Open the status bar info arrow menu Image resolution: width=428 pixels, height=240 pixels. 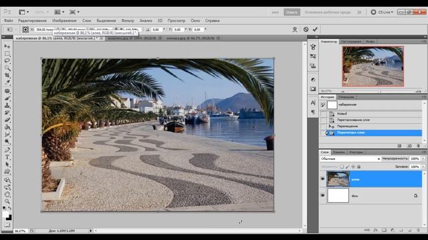[91, 231]
